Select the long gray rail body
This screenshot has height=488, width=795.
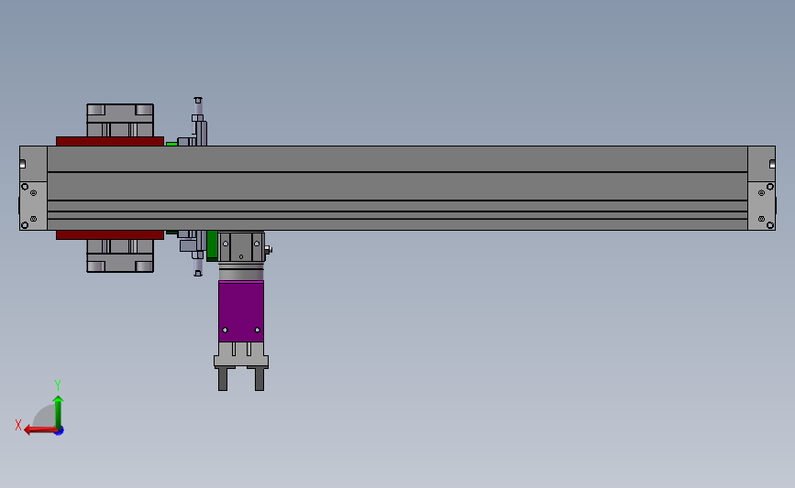398,188
